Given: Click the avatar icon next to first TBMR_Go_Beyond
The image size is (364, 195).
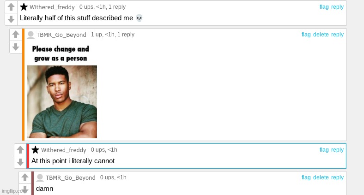Looking at the screenshot, I should point(30,35).
